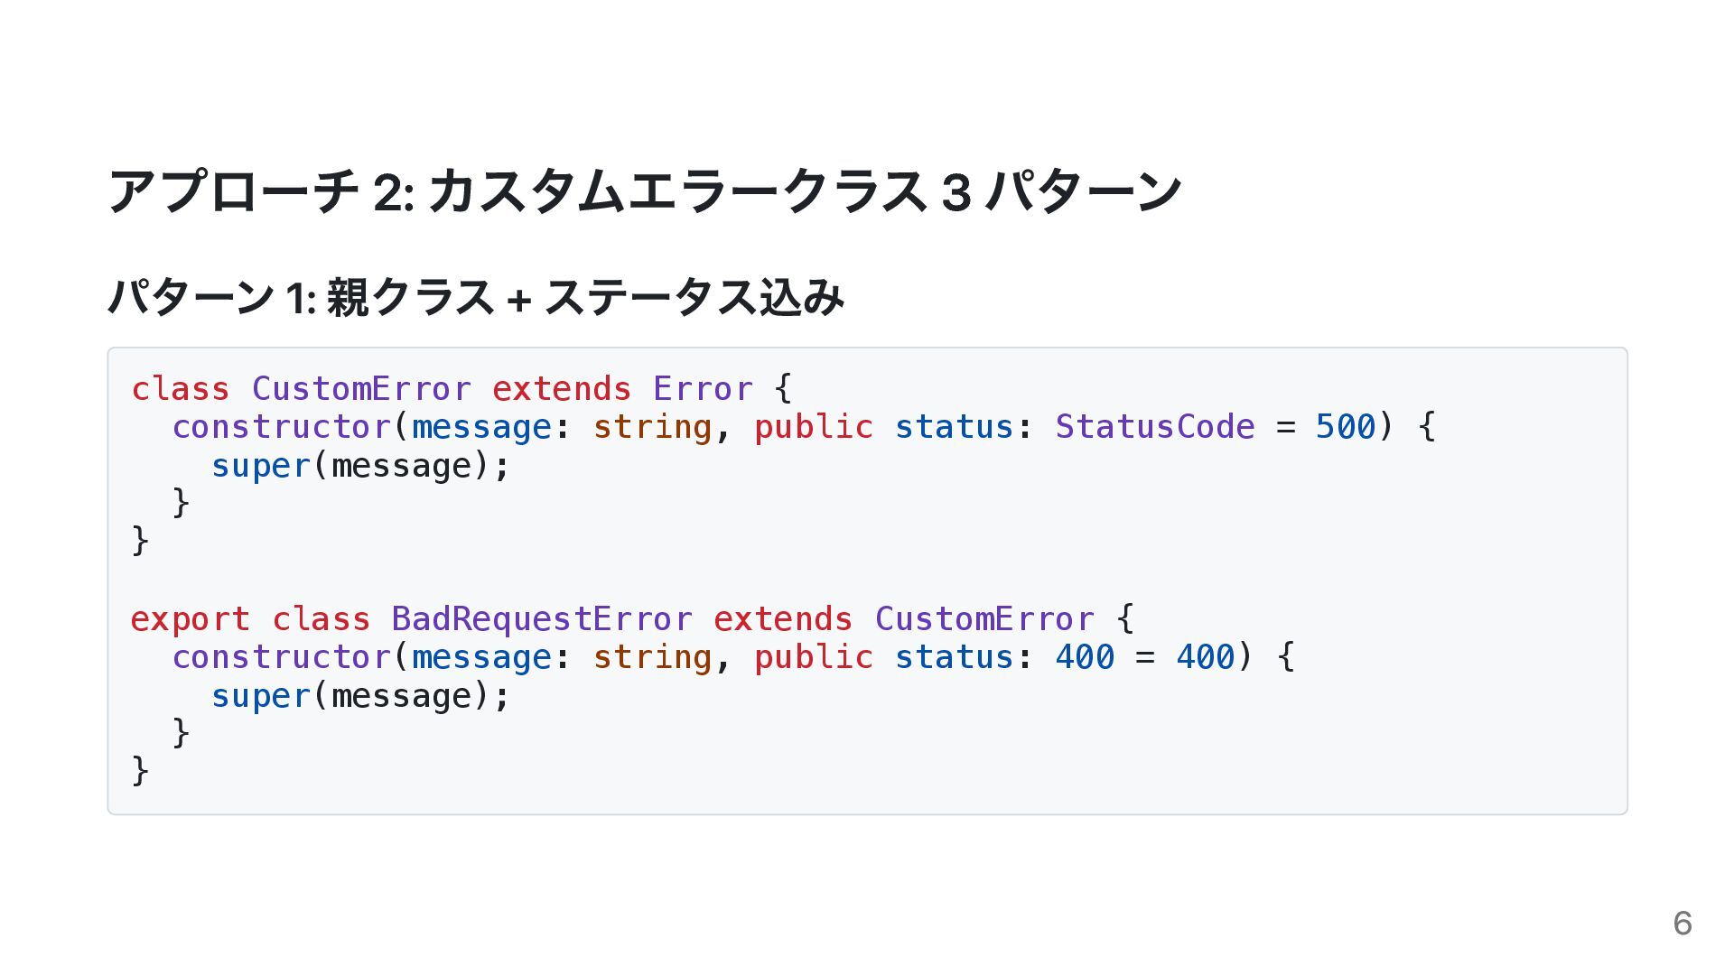Select the BadRequestError class name
The width and height of the screenshot is (1734, 975).
[542, 619]
